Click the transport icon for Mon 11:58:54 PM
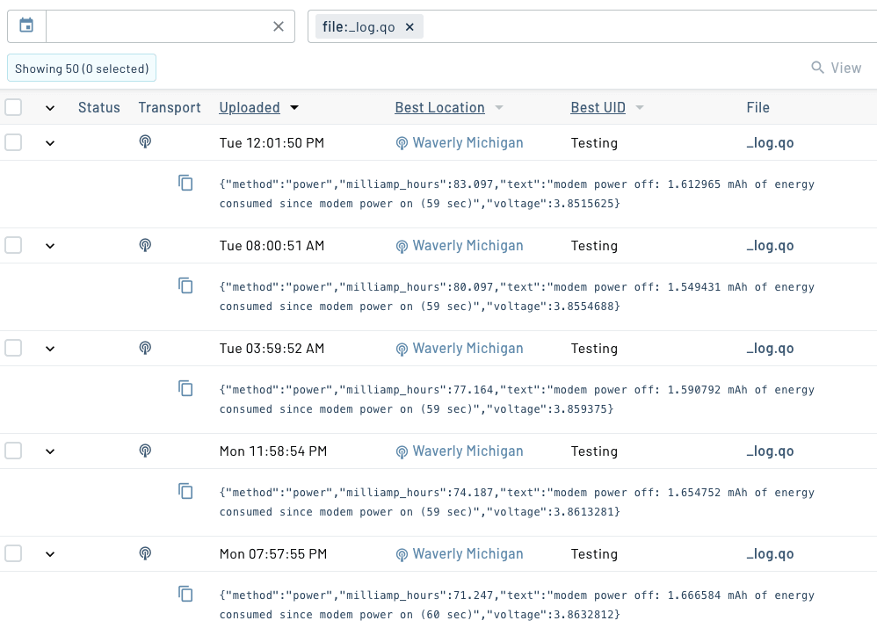 coord(145,450)
